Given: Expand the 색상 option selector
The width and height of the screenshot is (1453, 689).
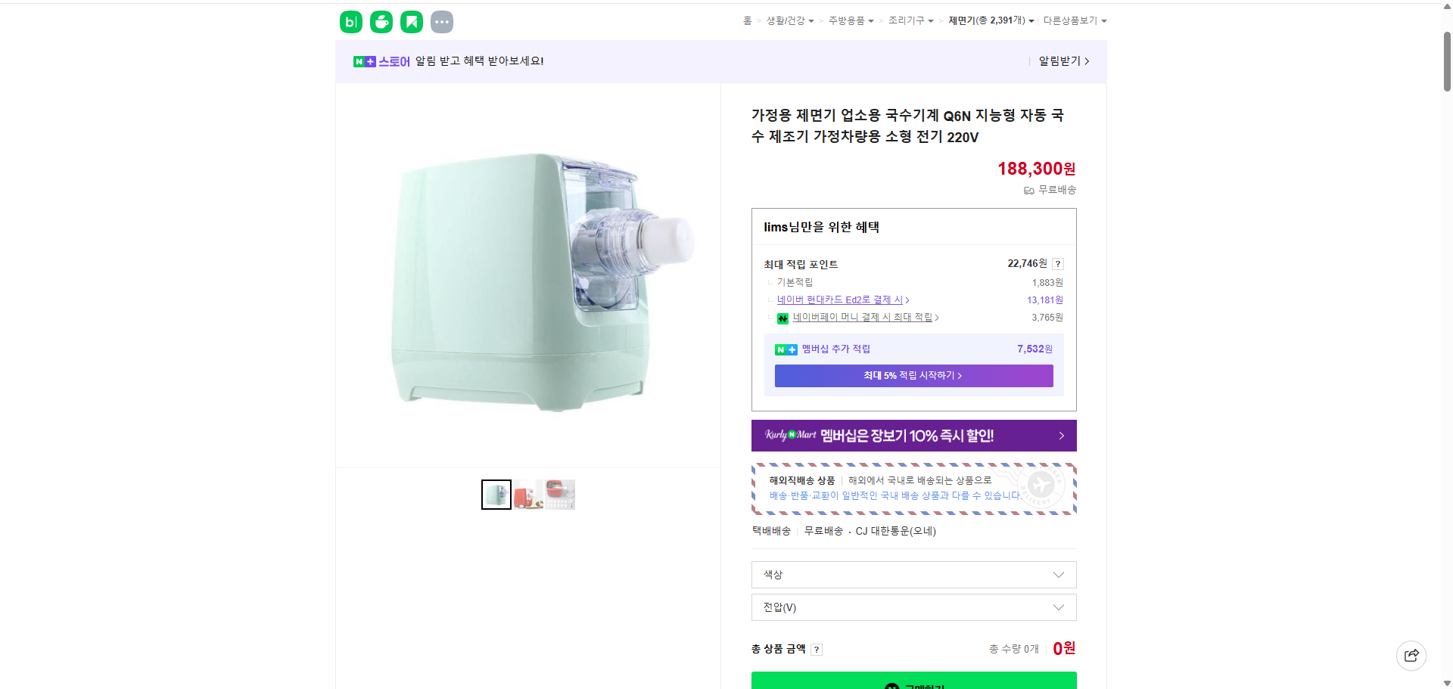Looking at the screenshot, I should click(913, 575).
